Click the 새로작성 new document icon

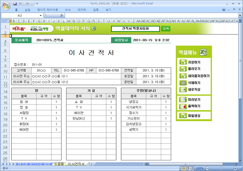pyautogui.click(x=183, y=90)
